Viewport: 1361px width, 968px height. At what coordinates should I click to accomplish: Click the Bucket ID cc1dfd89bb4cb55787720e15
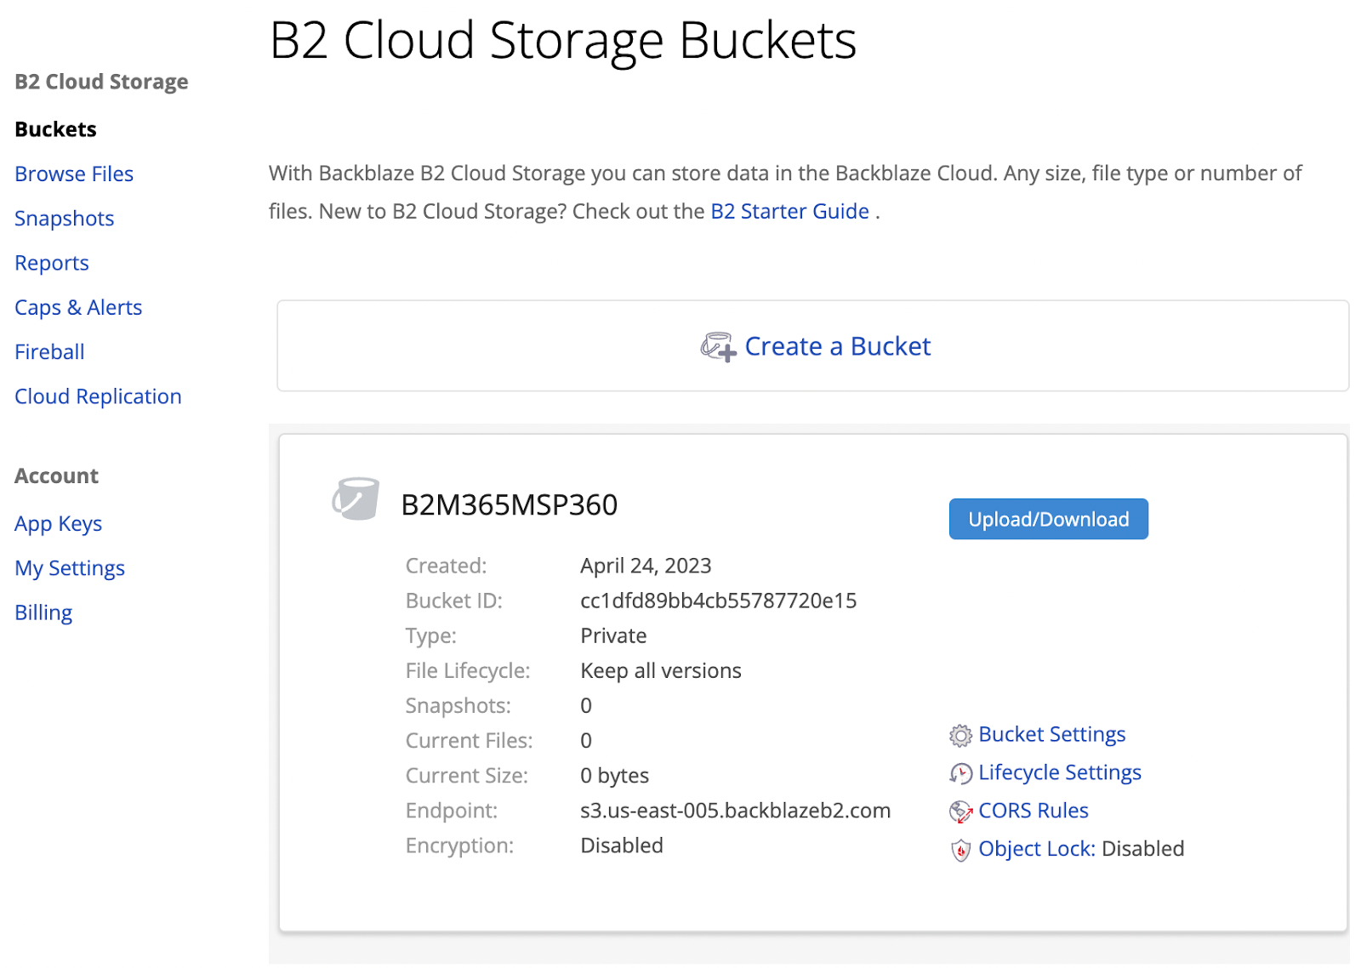tap(719, 601)
